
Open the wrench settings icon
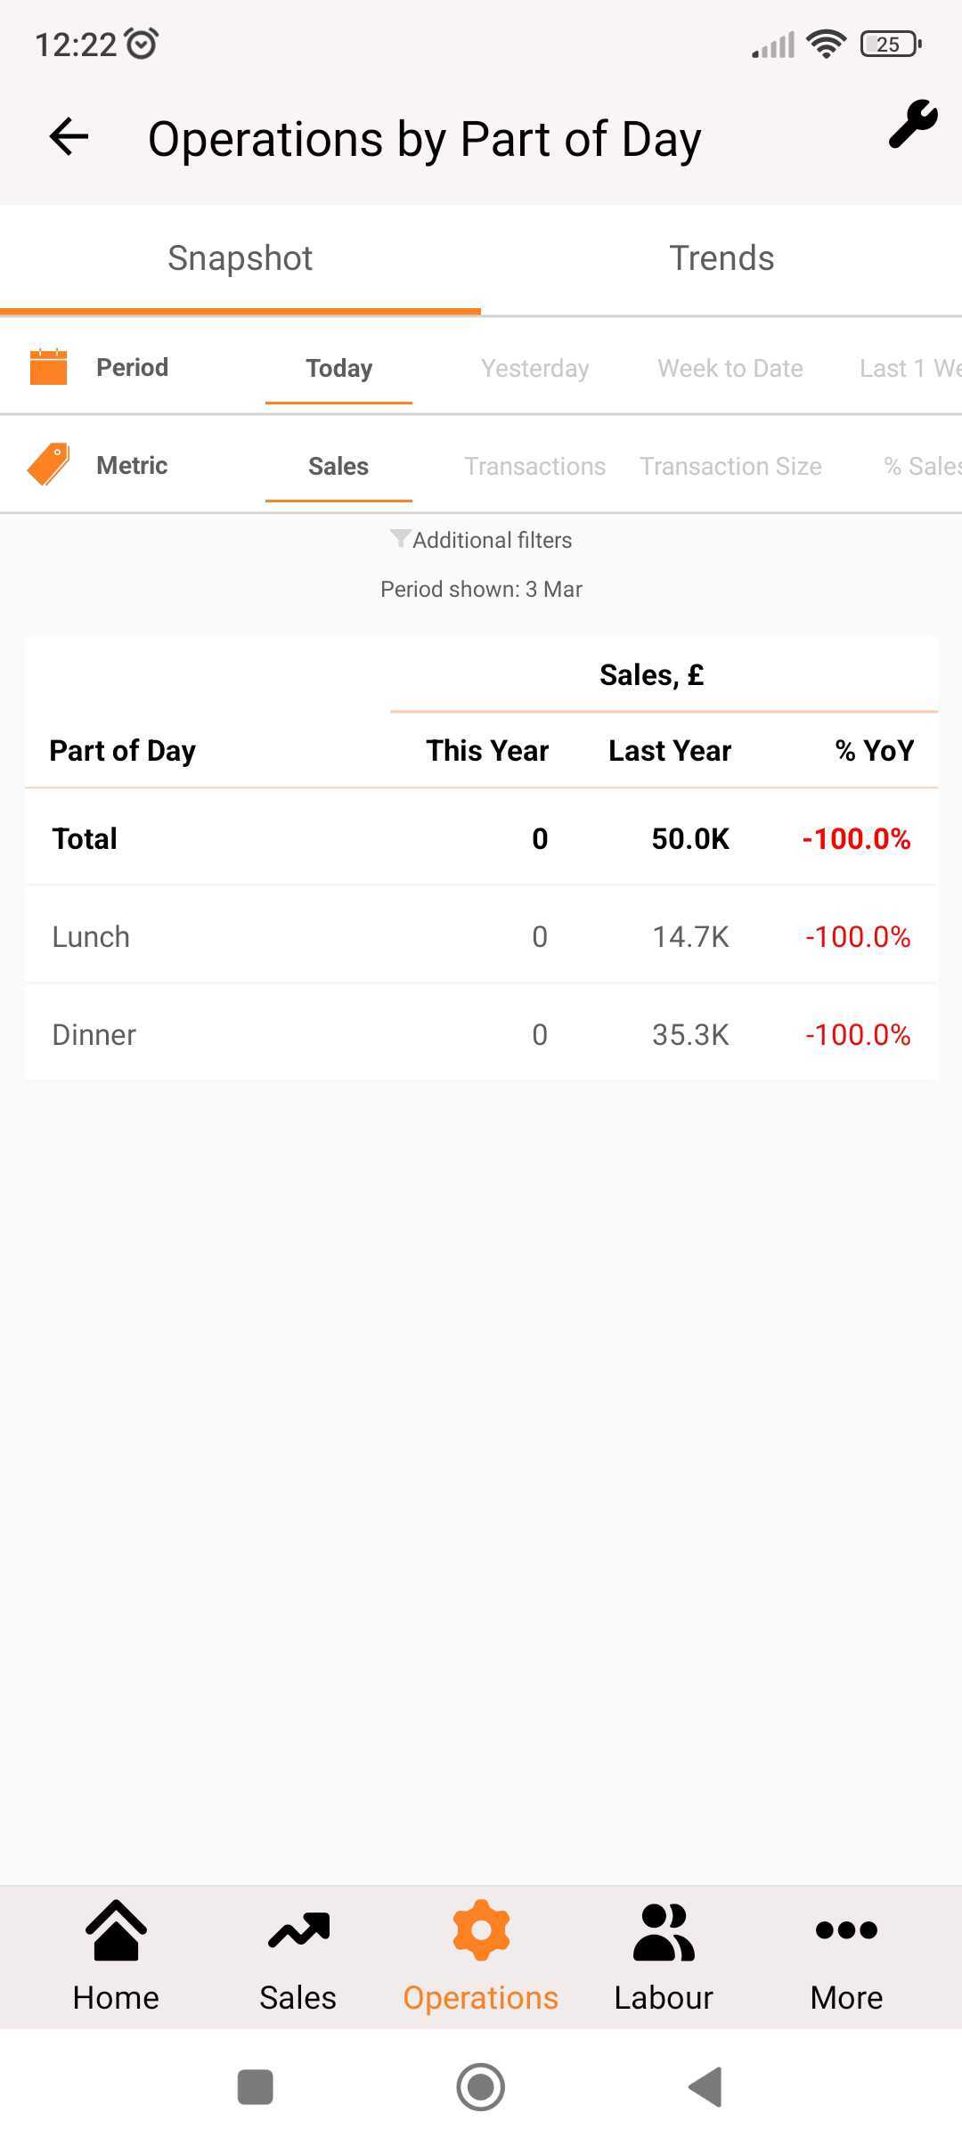point(913,124)
